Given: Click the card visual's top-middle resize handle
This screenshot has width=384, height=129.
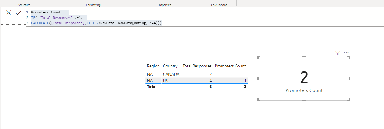Looking at the screenshot, I should (304, 56).
